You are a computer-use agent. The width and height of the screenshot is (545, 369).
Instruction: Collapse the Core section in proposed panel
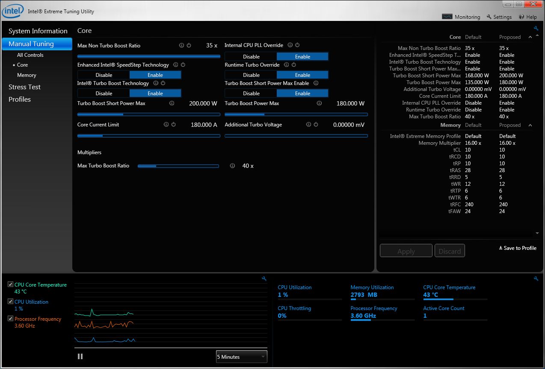coord(530,37)
